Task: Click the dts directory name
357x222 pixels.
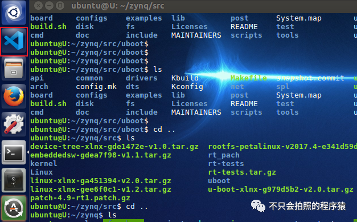Action: (x=133, y=87)
